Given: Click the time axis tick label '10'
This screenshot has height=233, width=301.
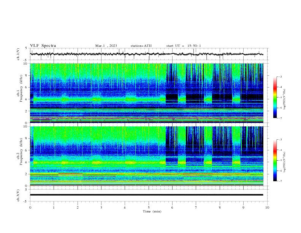Looking at the screenshot, I should (x=267, y=207).
